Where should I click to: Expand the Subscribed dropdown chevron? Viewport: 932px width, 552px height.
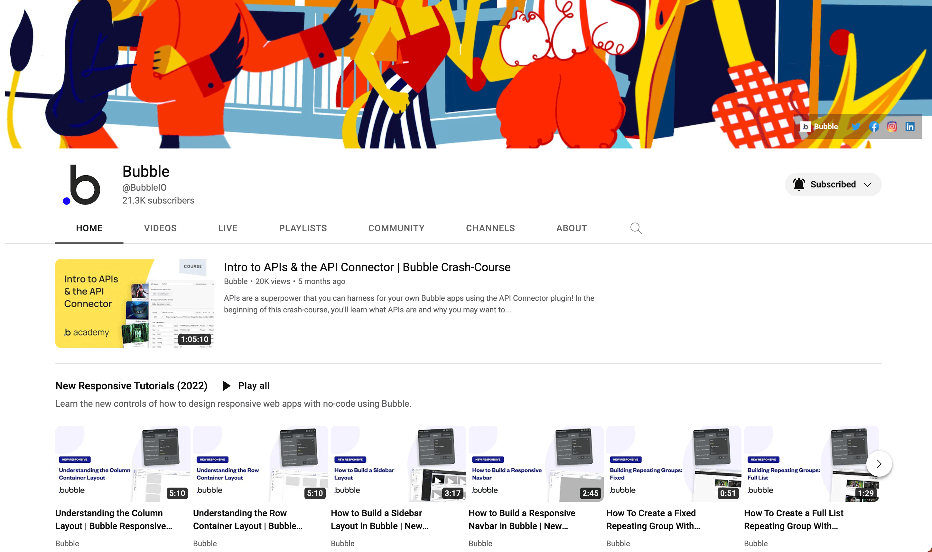868,185
